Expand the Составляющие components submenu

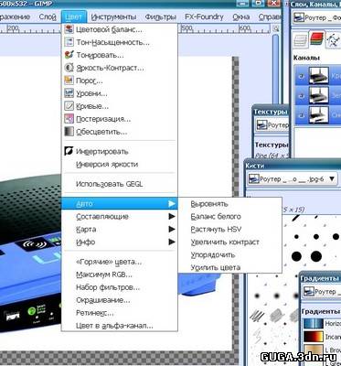pos(120,217)
